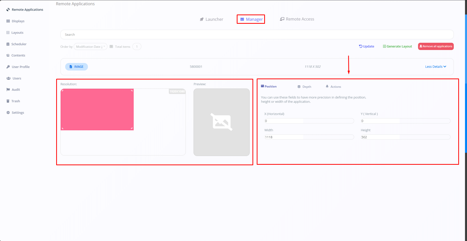Open the Modification Date order dropdown

click(x=90, y=47)
